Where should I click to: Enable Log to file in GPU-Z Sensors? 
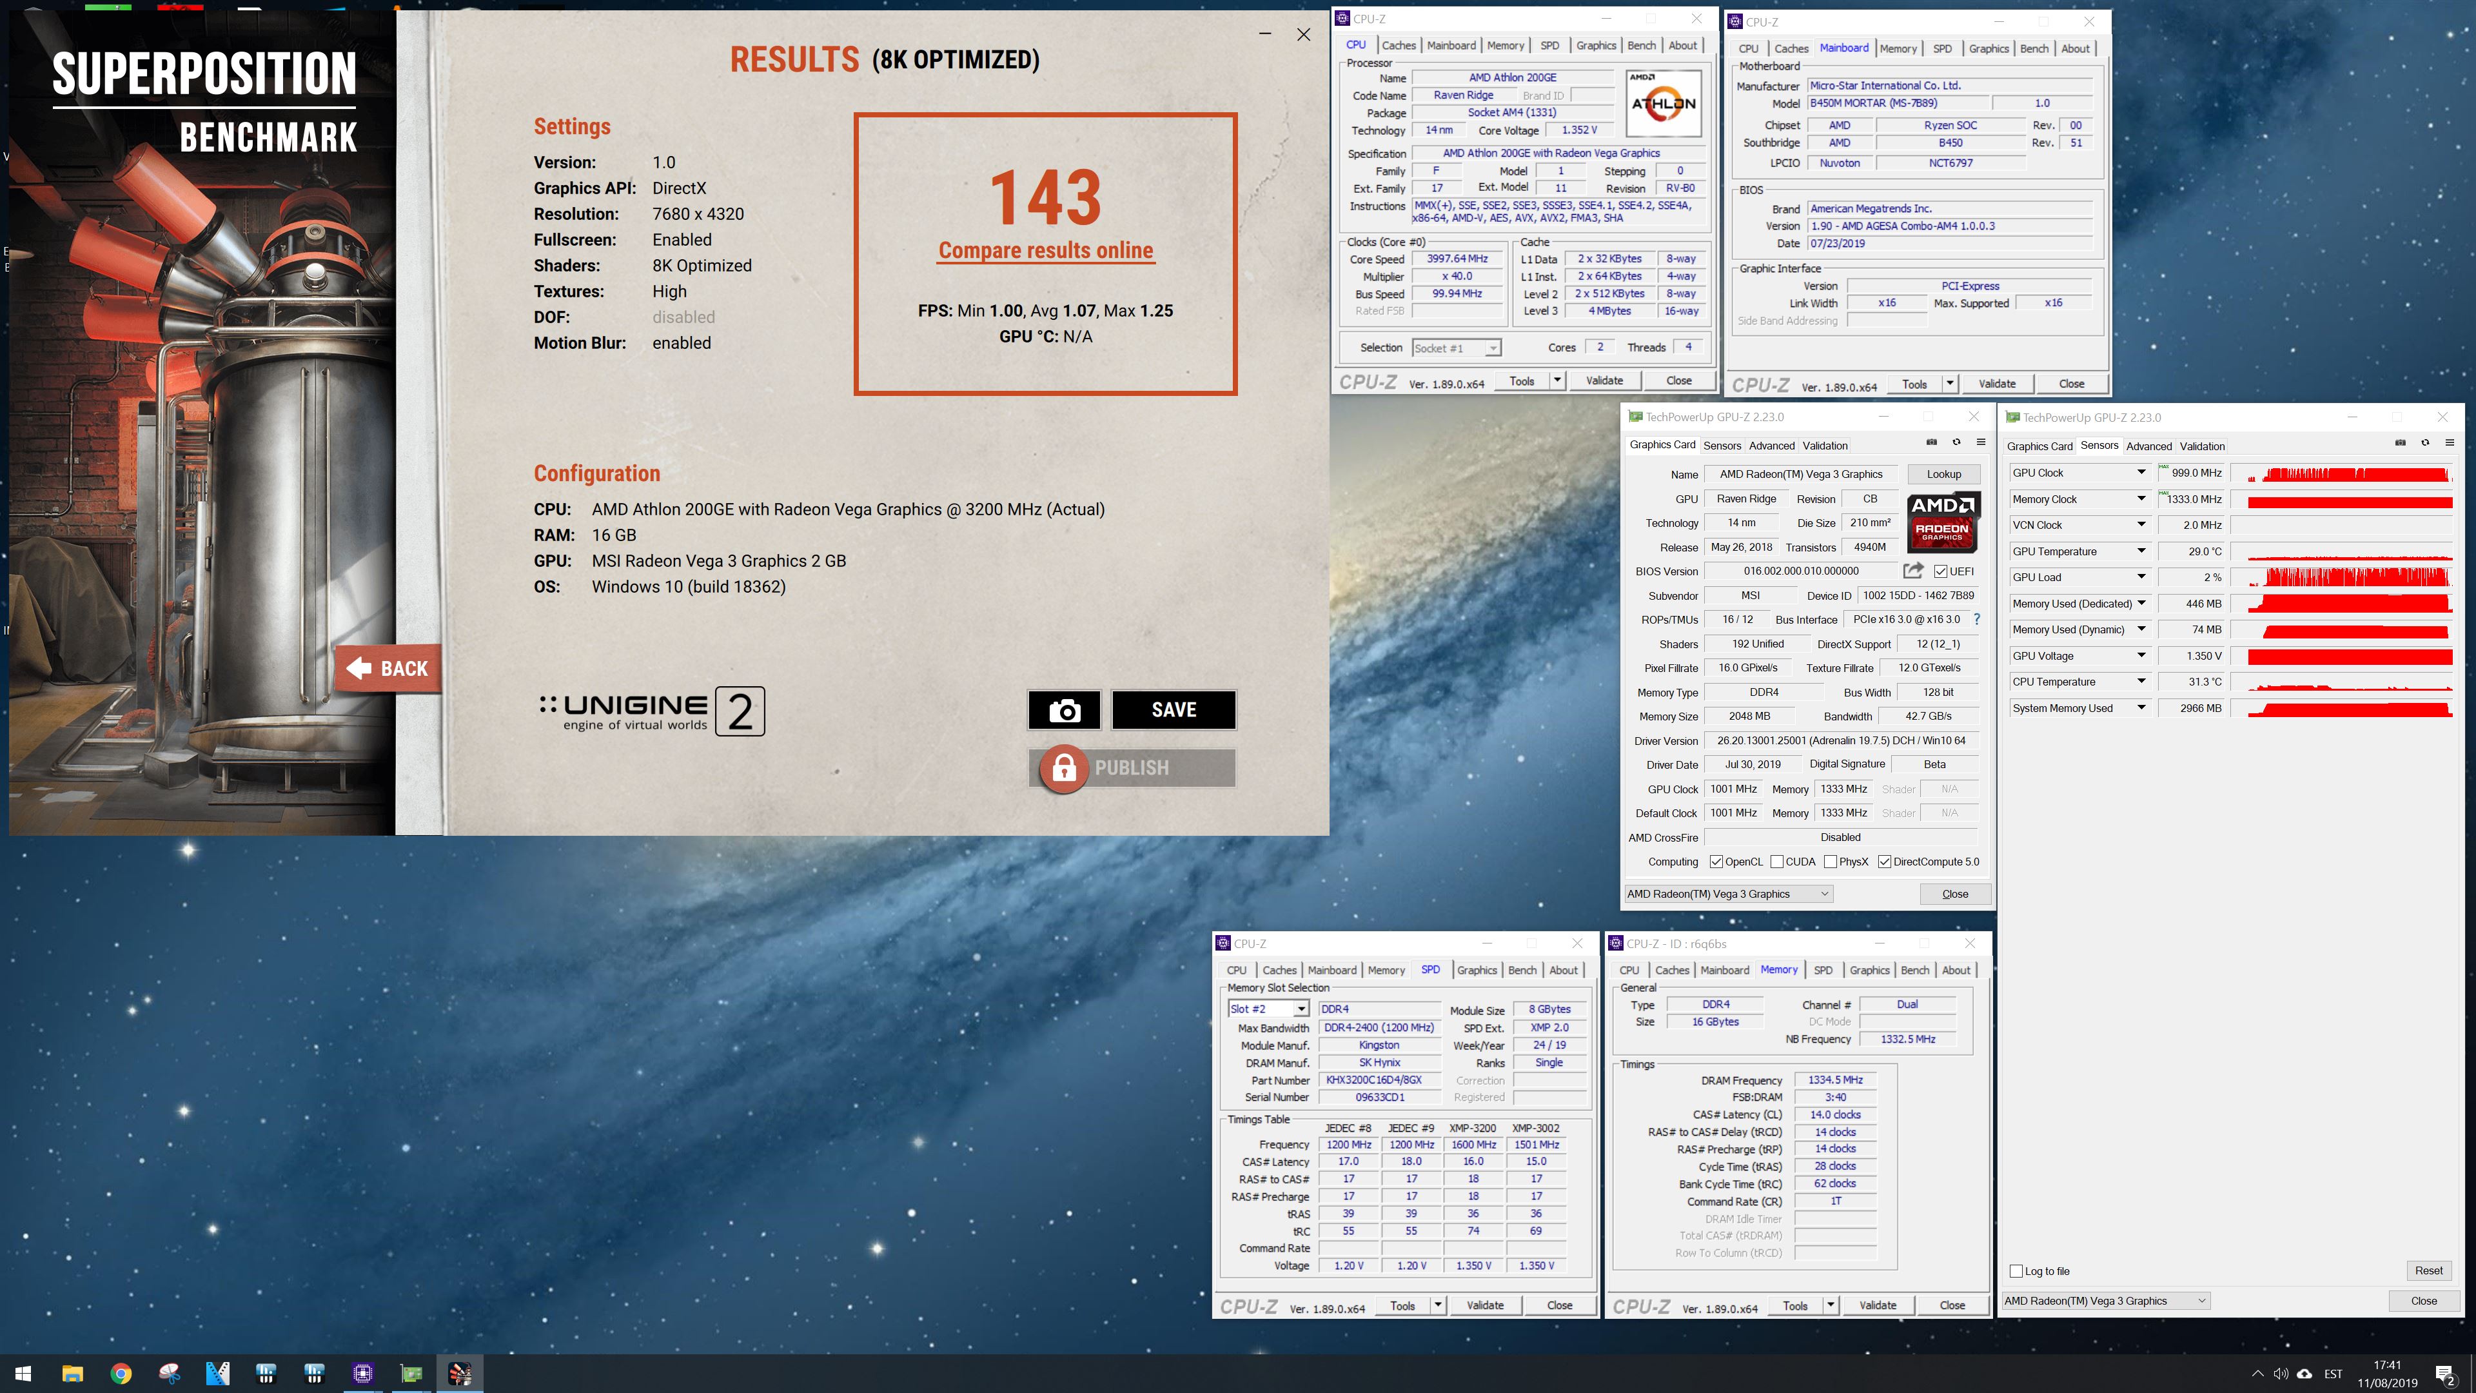tap(2016, 1271)
